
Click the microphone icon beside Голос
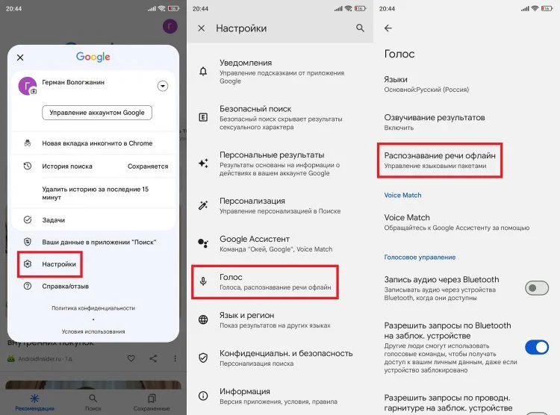pyautogui.click(x=203, y=281)
